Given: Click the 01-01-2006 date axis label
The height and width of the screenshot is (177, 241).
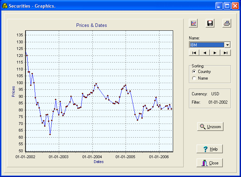Looking at the screenshot, I should [x=159, y=157].
